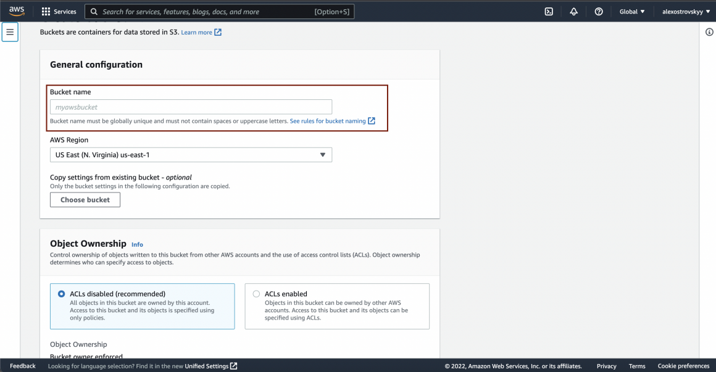Open the info panel icon at right
The height and width of the screenshot is (372, 716).
pyautogui.click(x=709, y=32)
